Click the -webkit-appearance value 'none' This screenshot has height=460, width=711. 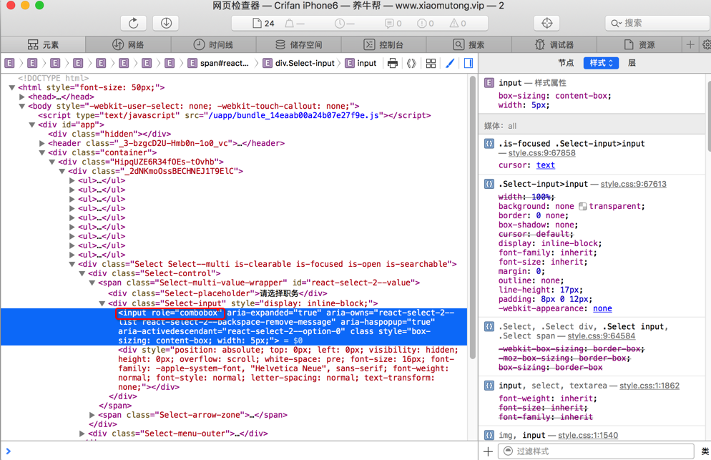tap(602, 308)
